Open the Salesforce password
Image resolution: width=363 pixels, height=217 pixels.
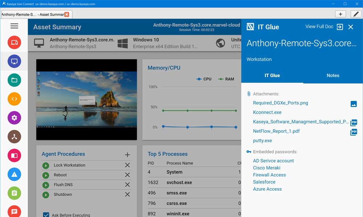264,182
